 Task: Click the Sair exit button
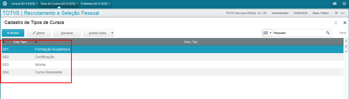[x=340, y=13]
